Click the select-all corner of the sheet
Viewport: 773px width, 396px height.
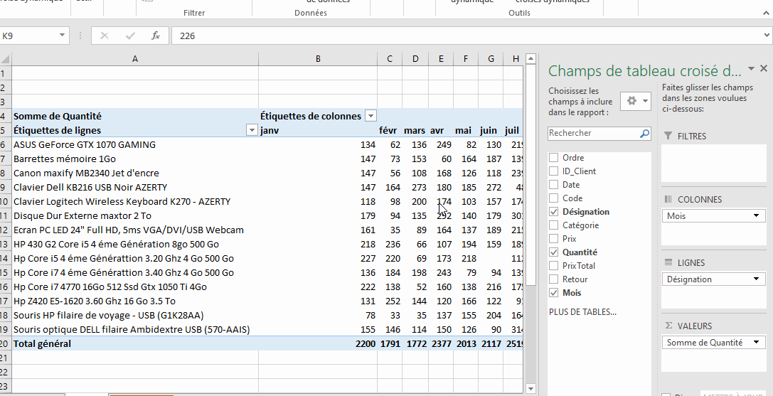(x=6, y=59)
